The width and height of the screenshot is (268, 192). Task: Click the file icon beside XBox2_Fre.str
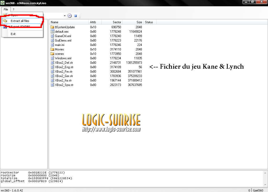(x=52, y=71)
